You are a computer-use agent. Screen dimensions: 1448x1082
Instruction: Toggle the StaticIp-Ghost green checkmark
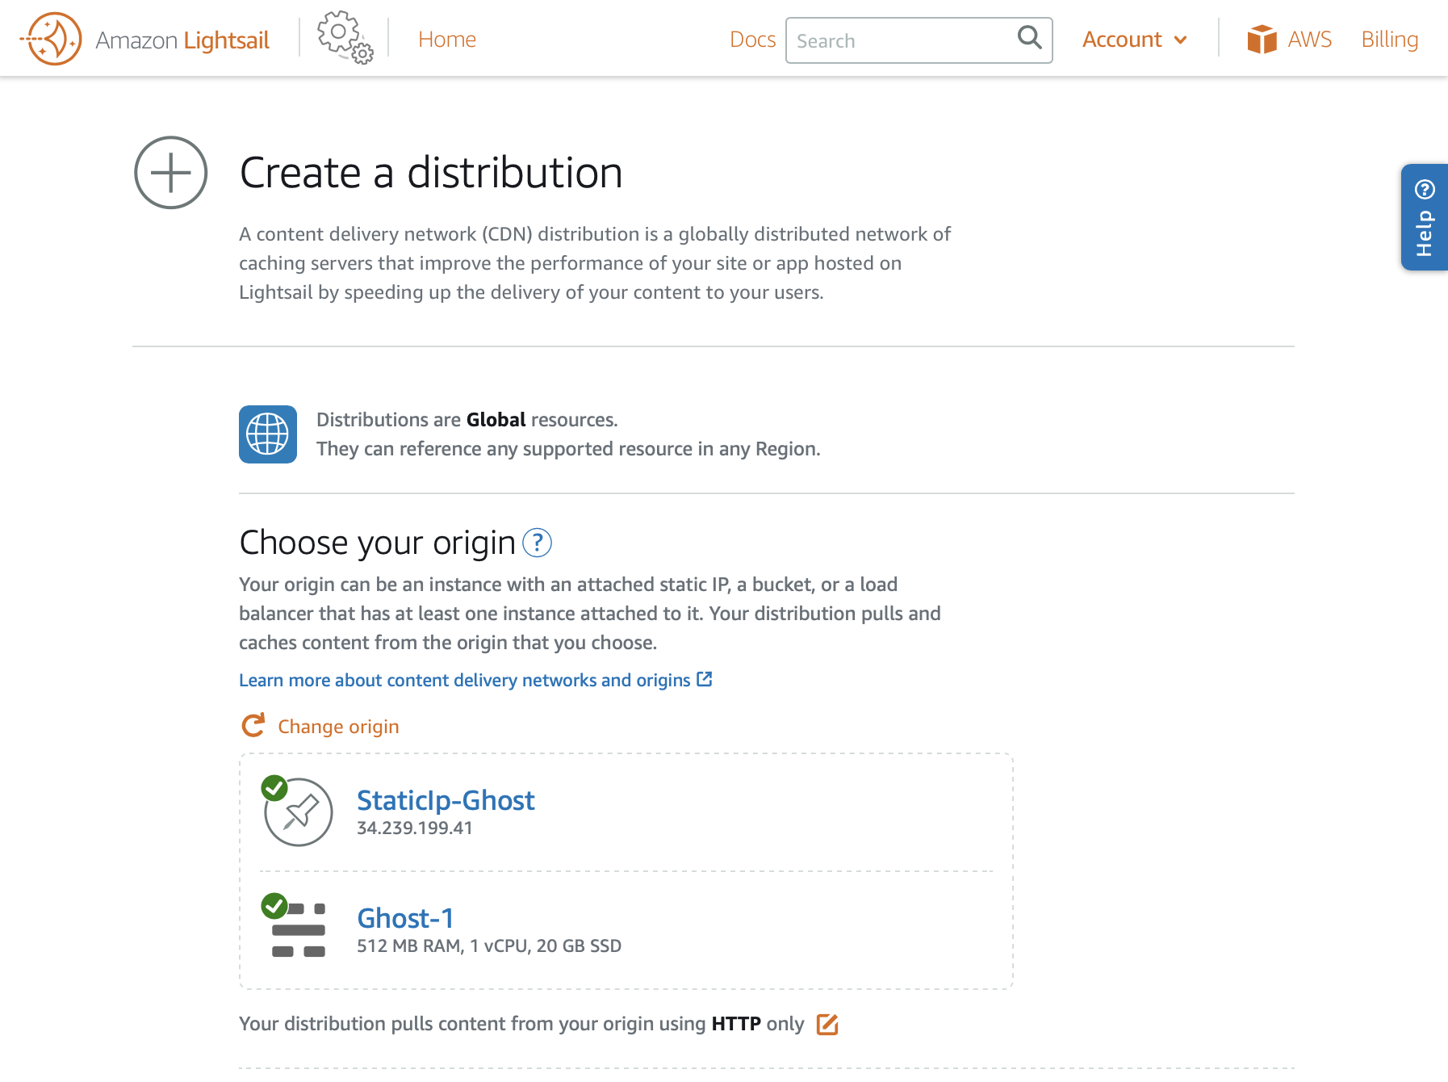[275, 788]
